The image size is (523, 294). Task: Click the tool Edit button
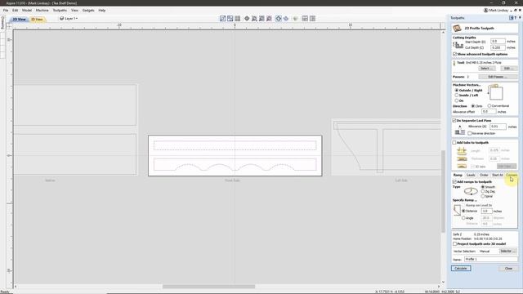coord(508,69)
